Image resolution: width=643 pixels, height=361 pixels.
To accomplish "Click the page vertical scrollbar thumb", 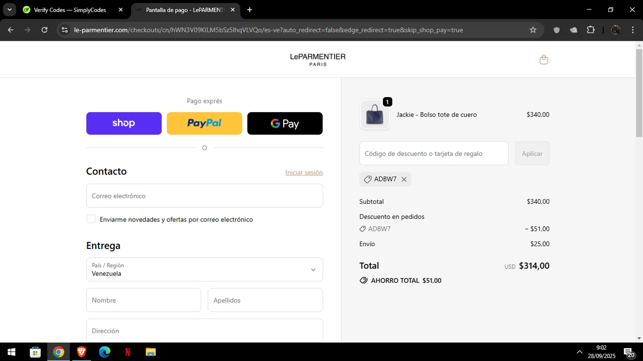I will point(639,93).
